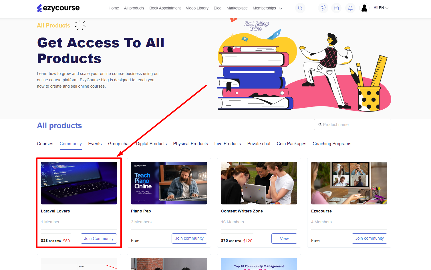The image size is (431, 270).
Task: Open All products nav link
Action: 134,8
